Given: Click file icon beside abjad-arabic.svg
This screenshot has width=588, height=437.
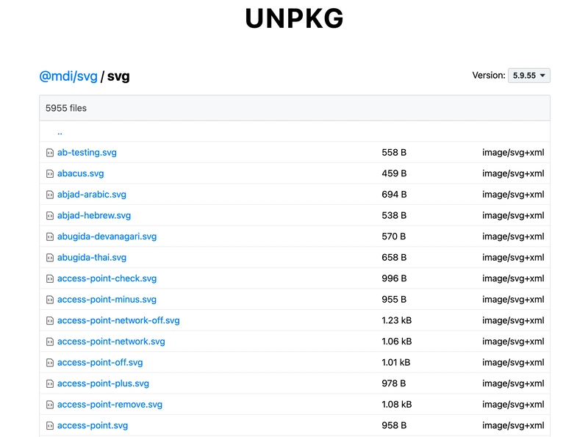Looking at the screenshot, I should [x=50, y=195].
